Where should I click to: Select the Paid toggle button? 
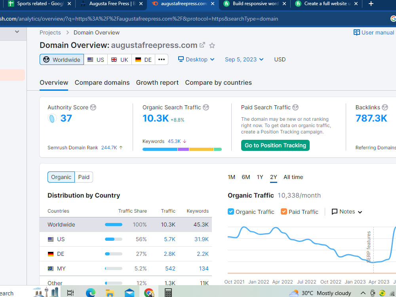[x=84, y=177]
